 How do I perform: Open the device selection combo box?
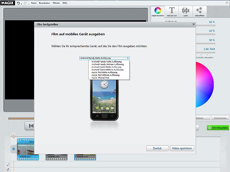[x=105, y=58]
